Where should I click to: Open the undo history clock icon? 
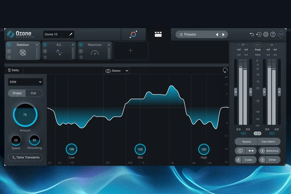coord(259,34)
